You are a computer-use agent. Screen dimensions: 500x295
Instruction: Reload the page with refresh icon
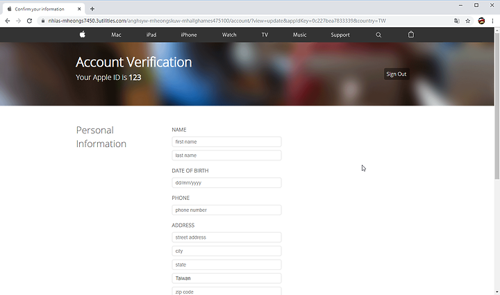pyautogui.click(x=29, y=21)
